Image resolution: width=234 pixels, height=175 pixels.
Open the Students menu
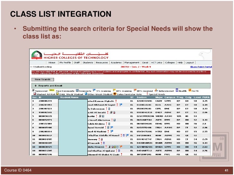coord(88,63)
